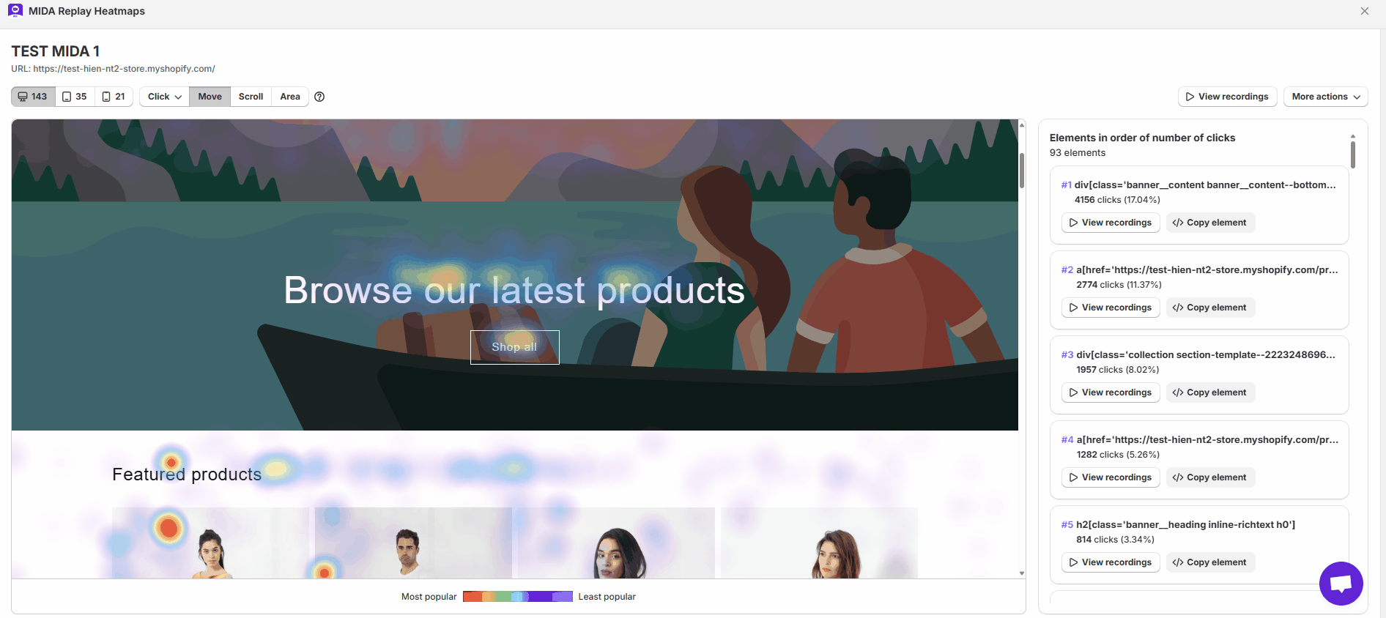Screen dimensions: 1386x618
Task: Copy element #2 selector
Action: pyautogui.click(x=1210, y=308)
